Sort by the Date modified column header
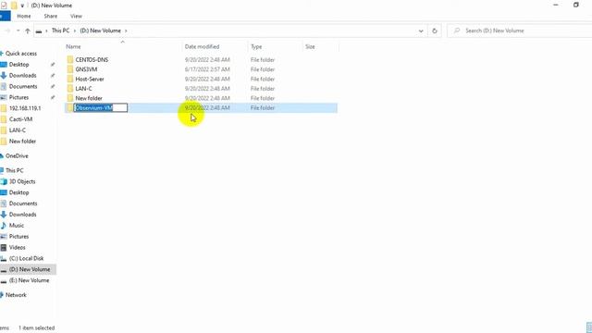The width and height of the screenshot is (592, 333). tap(202, 47)
